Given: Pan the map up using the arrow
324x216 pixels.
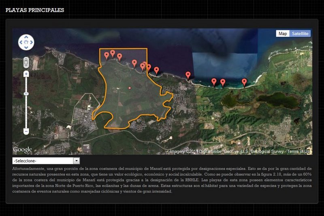Looking at the screenshot, I should tap(26, 36).
